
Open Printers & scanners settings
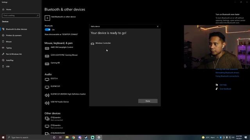point(14,35)
